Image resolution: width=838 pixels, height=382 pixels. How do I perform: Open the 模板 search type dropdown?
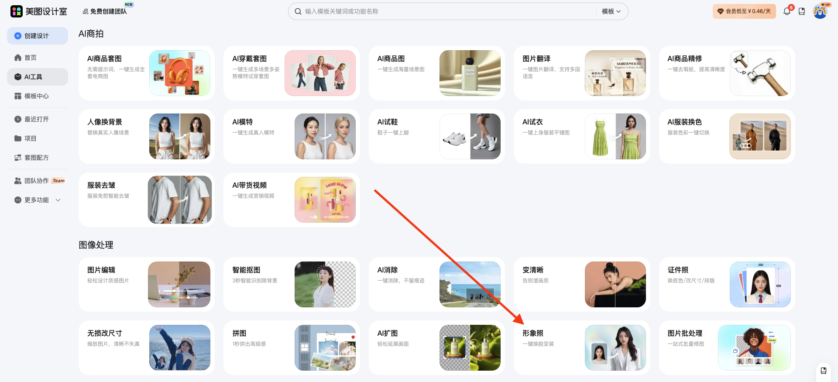[x=611, y=11]
